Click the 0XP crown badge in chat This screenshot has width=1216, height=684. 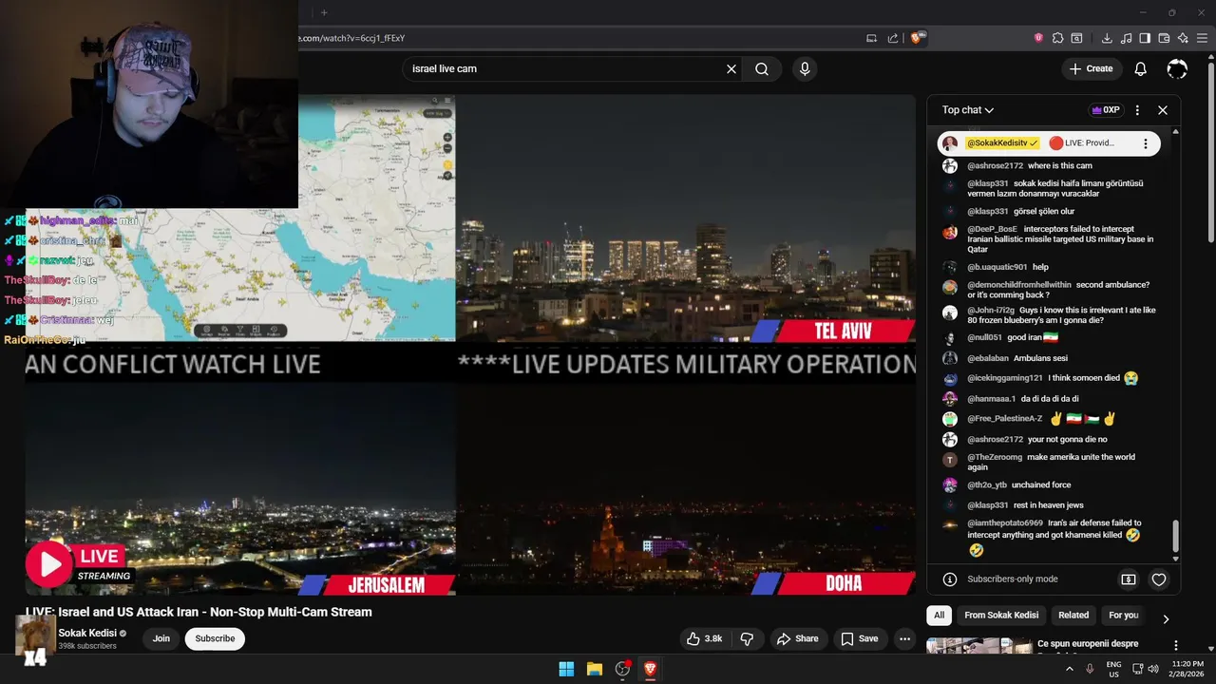(1106, 110)
